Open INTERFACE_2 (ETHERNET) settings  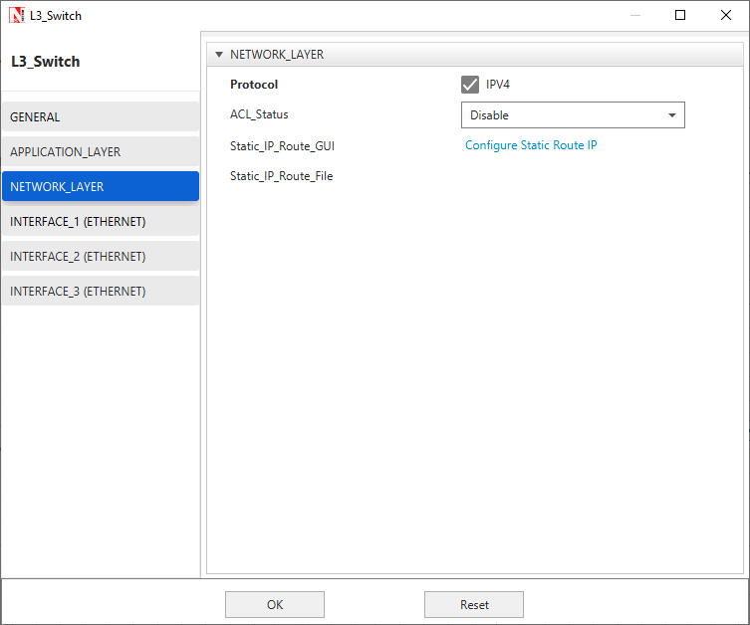[101, 256]
